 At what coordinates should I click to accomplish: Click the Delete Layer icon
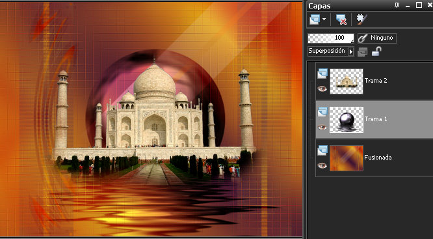point(341,20)
